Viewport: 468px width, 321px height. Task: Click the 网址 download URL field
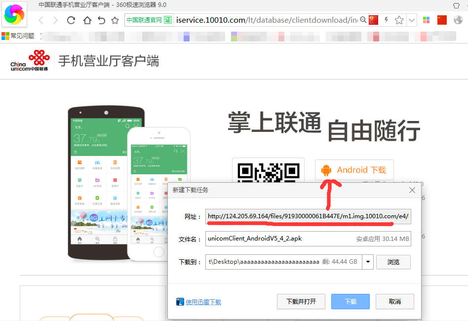(x=308, y=216)
